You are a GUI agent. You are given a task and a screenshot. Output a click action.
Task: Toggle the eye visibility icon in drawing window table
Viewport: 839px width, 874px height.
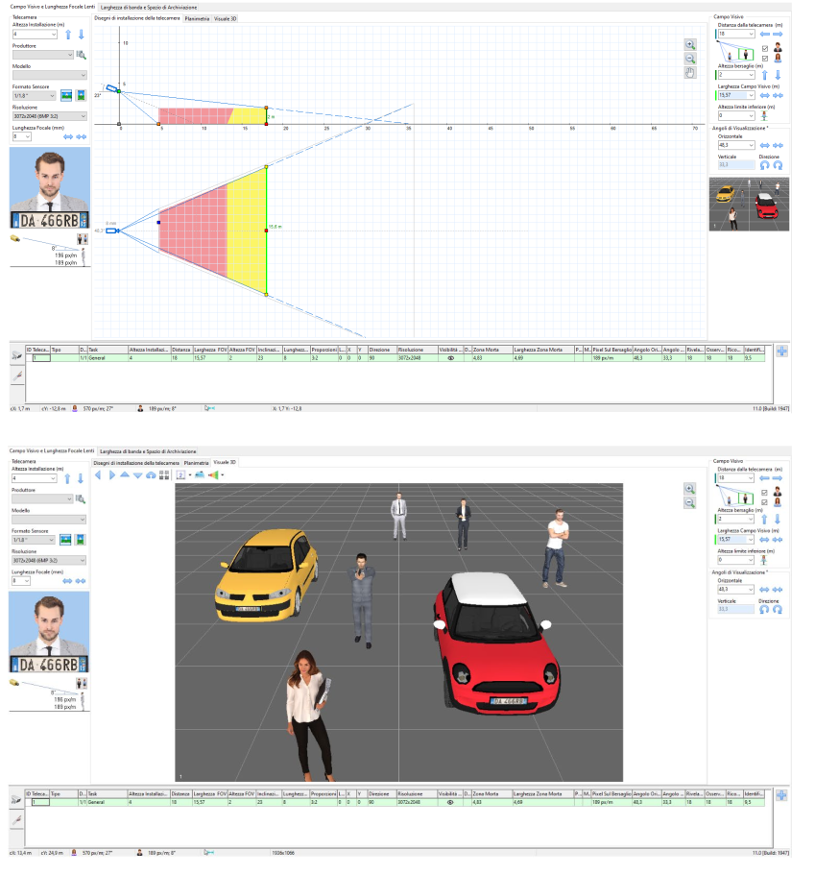pos(450,357)
